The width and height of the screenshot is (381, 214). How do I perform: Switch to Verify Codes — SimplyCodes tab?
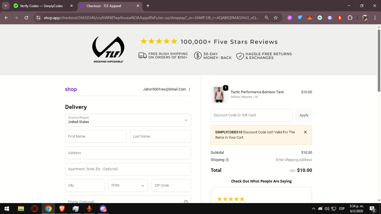click(41, 6)
